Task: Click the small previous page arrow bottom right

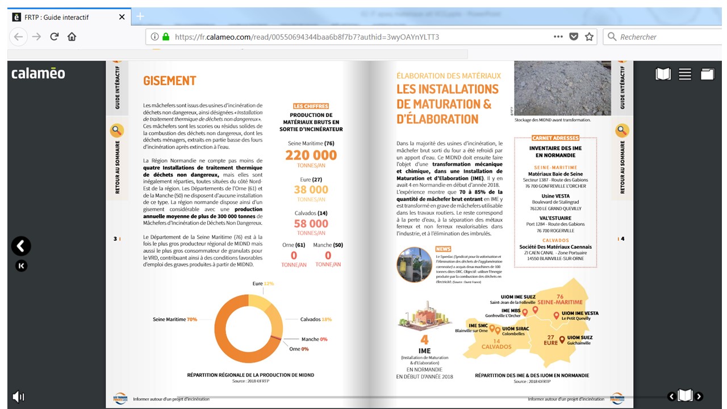Action: click(x=671, y=397)
